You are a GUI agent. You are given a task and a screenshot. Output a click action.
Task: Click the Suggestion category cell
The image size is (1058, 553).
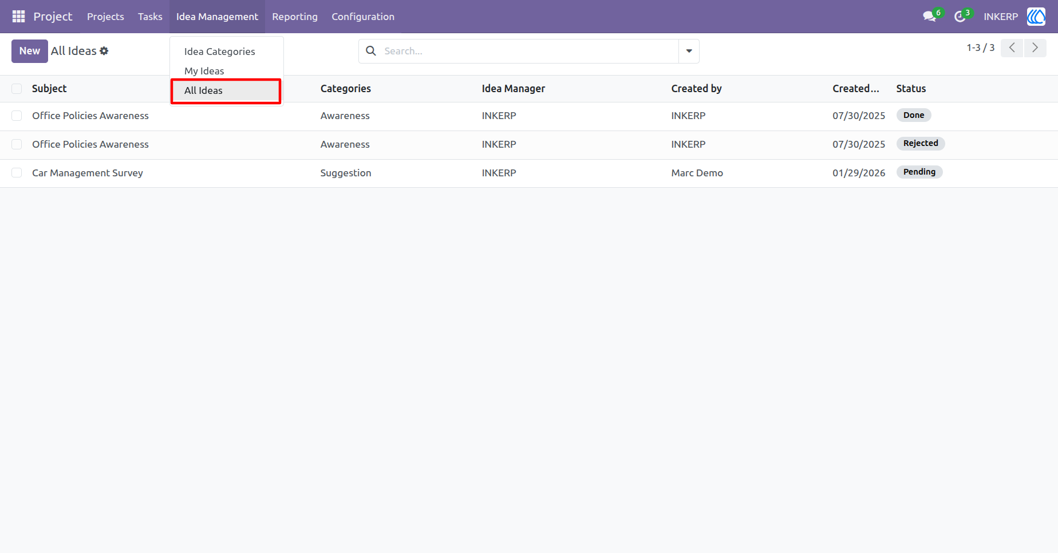[x=346, y=173]
